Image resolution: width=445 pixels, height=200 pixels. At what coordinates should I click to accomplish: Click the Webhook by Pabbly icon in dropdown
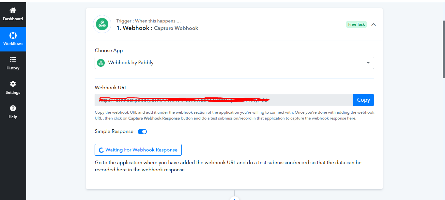coord(101,63)
